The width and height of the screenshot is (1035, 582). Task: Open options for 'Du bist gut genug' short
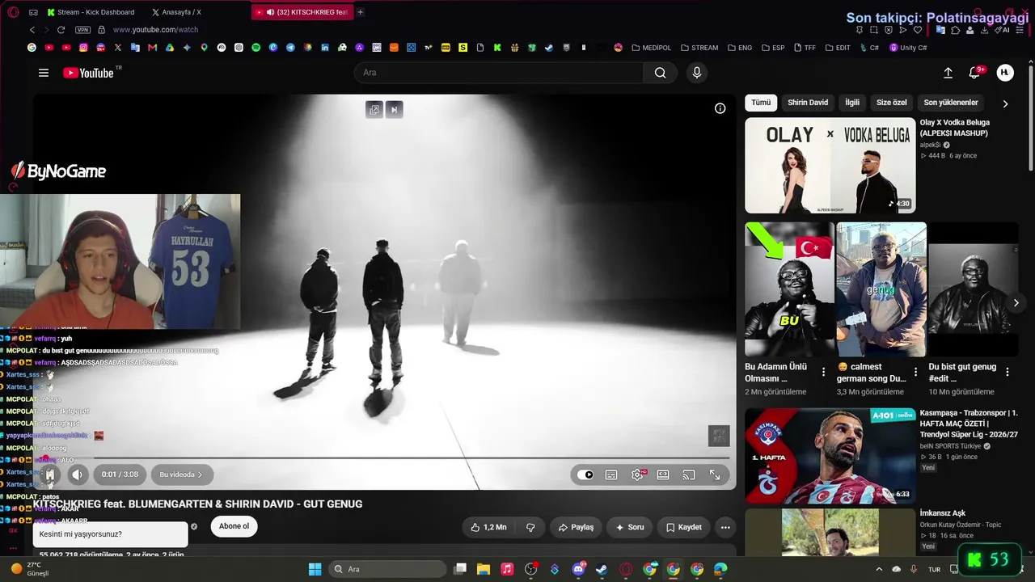(1008, 372)
